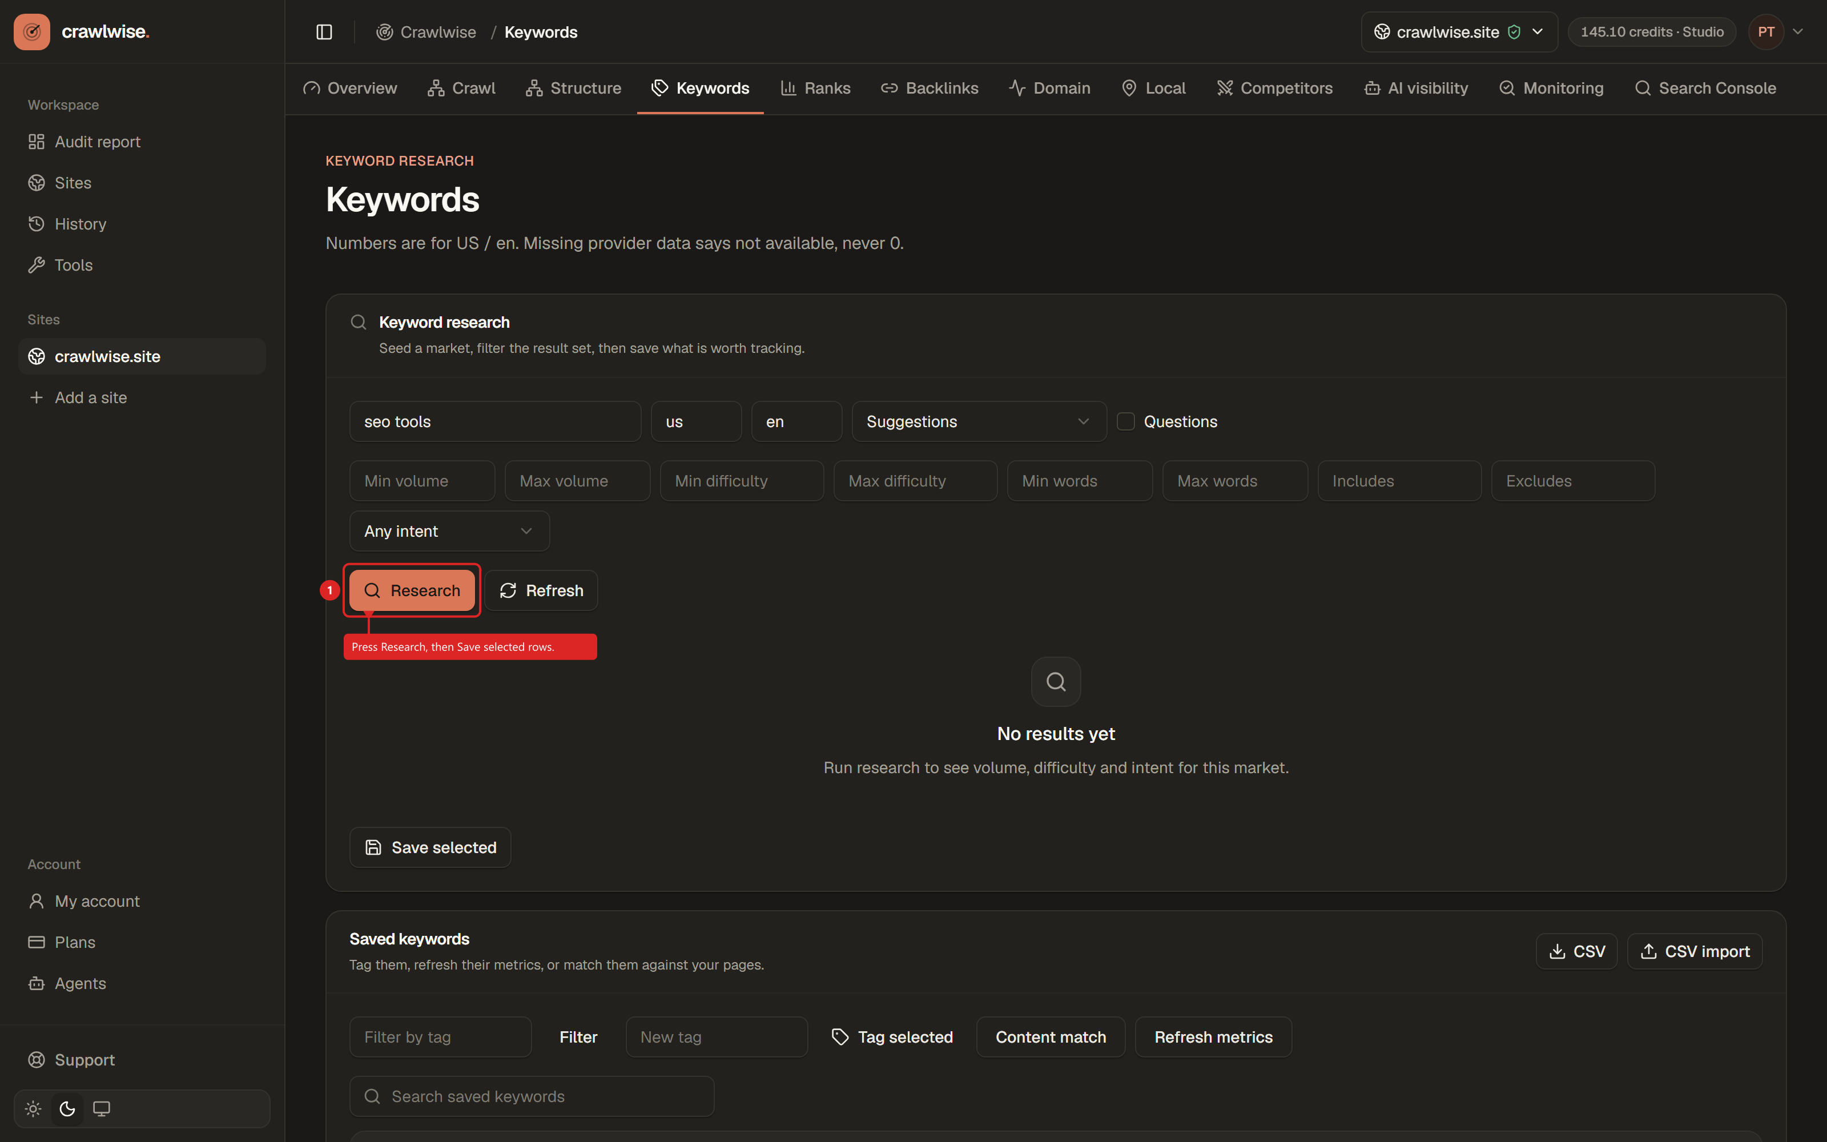Open the Monitoring tab

click(x=1551, y=89)
